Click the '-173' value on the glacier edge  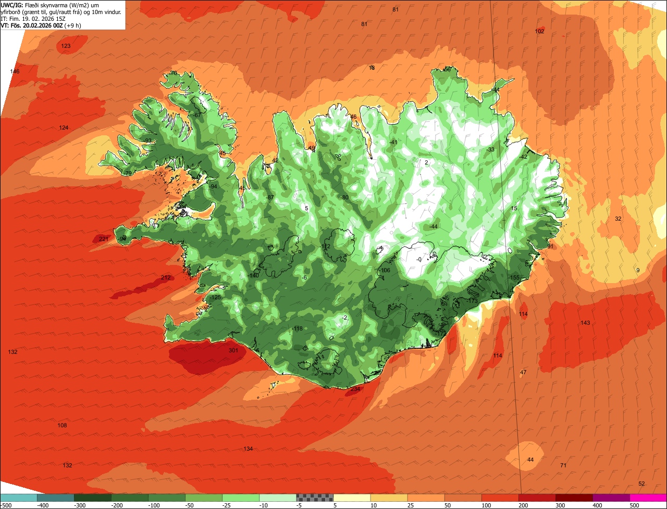472,301
